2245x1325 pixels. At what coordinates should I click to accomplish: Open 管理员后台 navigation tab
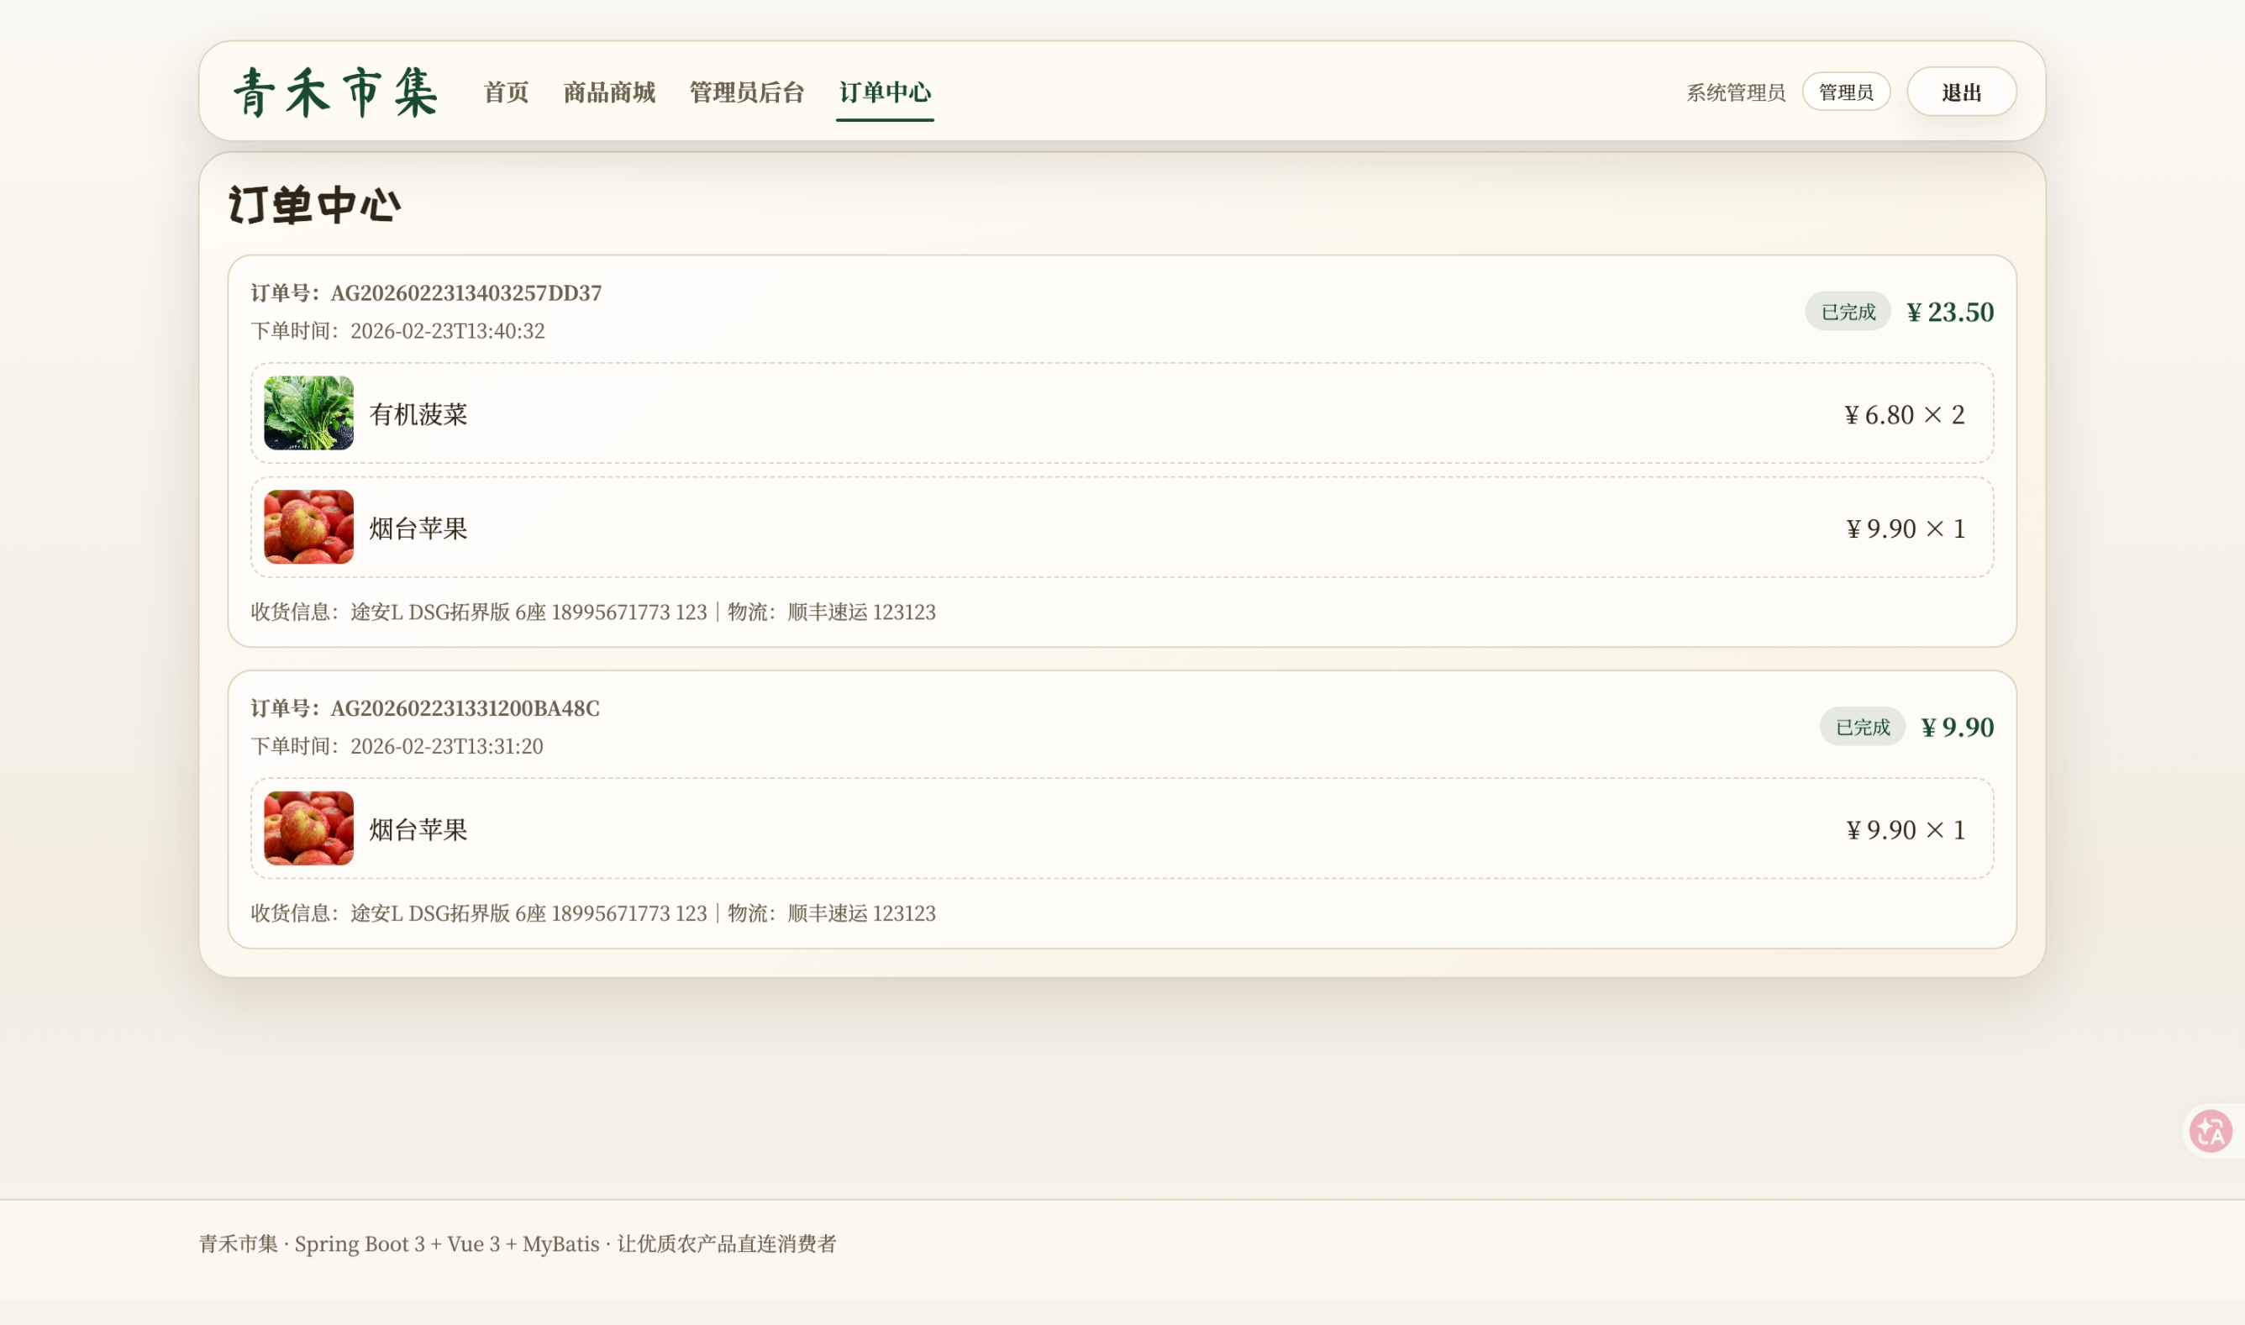pos(746,92)
